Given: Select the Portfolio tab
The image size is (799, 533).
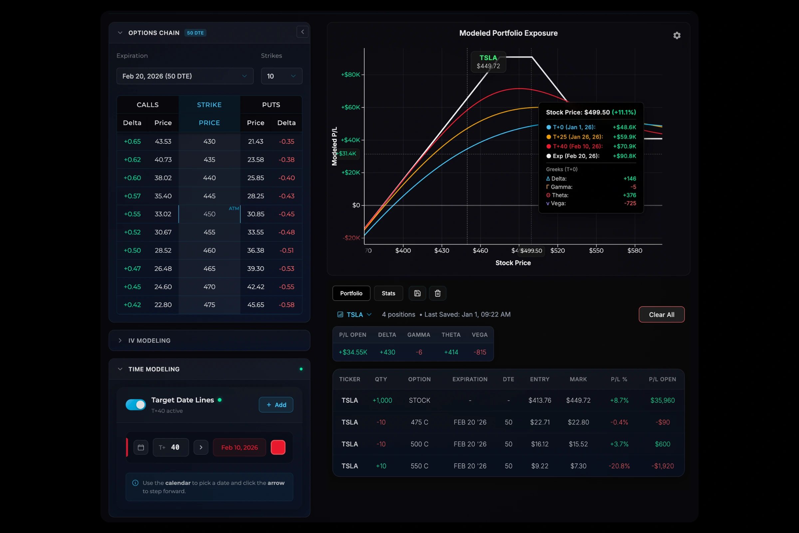Looking at the screenshot, I should [x=351, y=293].
